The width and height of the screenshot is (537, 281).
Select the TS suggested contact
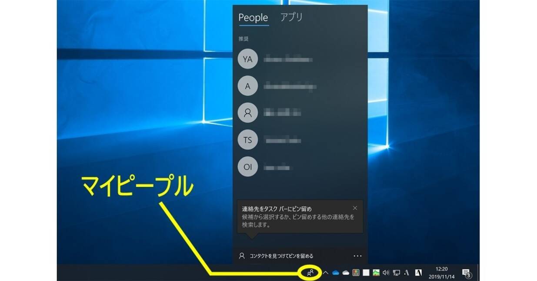(x=248, y=140)
